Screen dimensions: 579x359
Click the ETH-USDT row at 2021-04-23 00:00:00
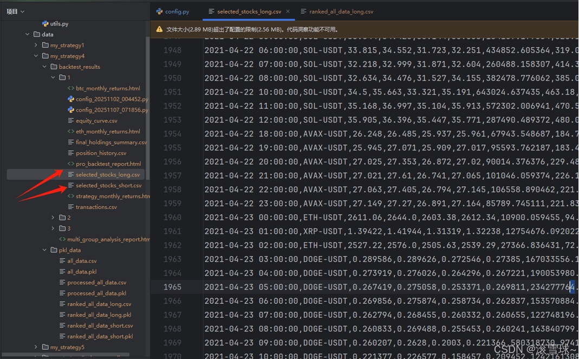[392, 217]
